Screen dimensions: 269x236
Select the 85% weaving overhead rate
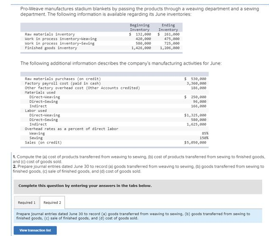coord(205,133)
